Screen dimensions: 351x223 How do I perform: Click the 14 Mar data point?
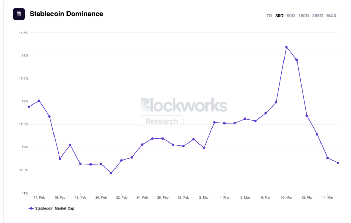point(327,158)
